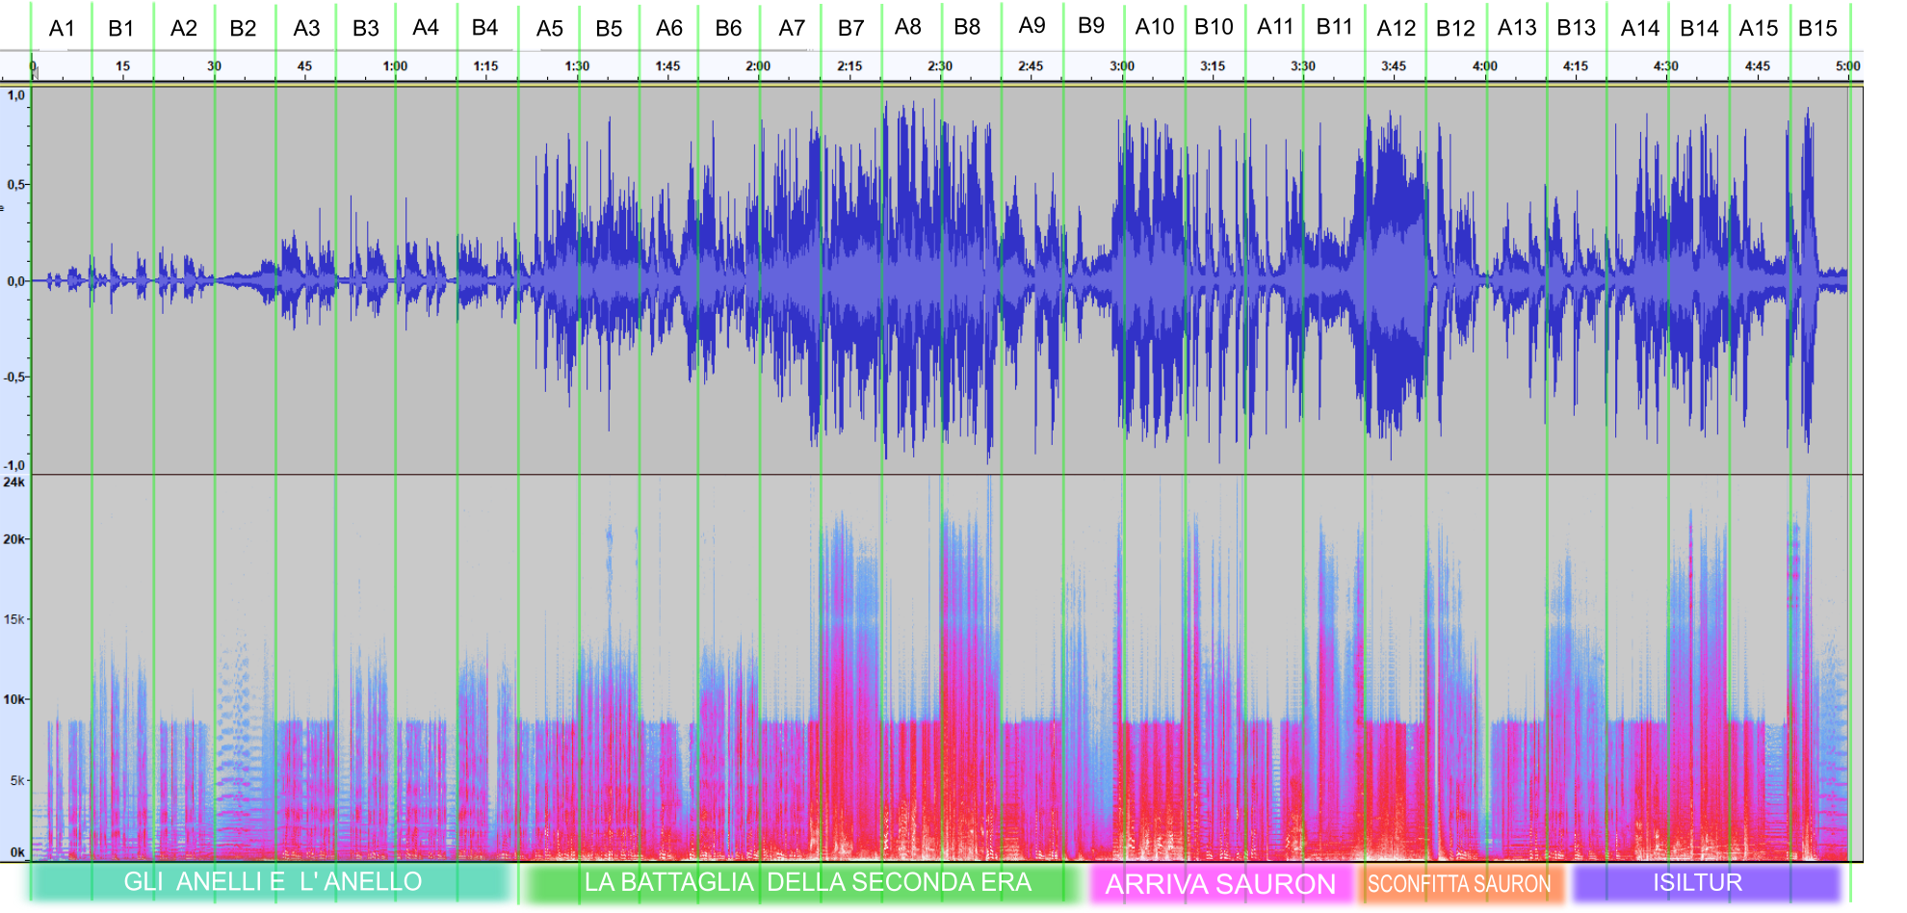Select the B9 segment label
This screenshot has width=1907, height=913.
1091,26
